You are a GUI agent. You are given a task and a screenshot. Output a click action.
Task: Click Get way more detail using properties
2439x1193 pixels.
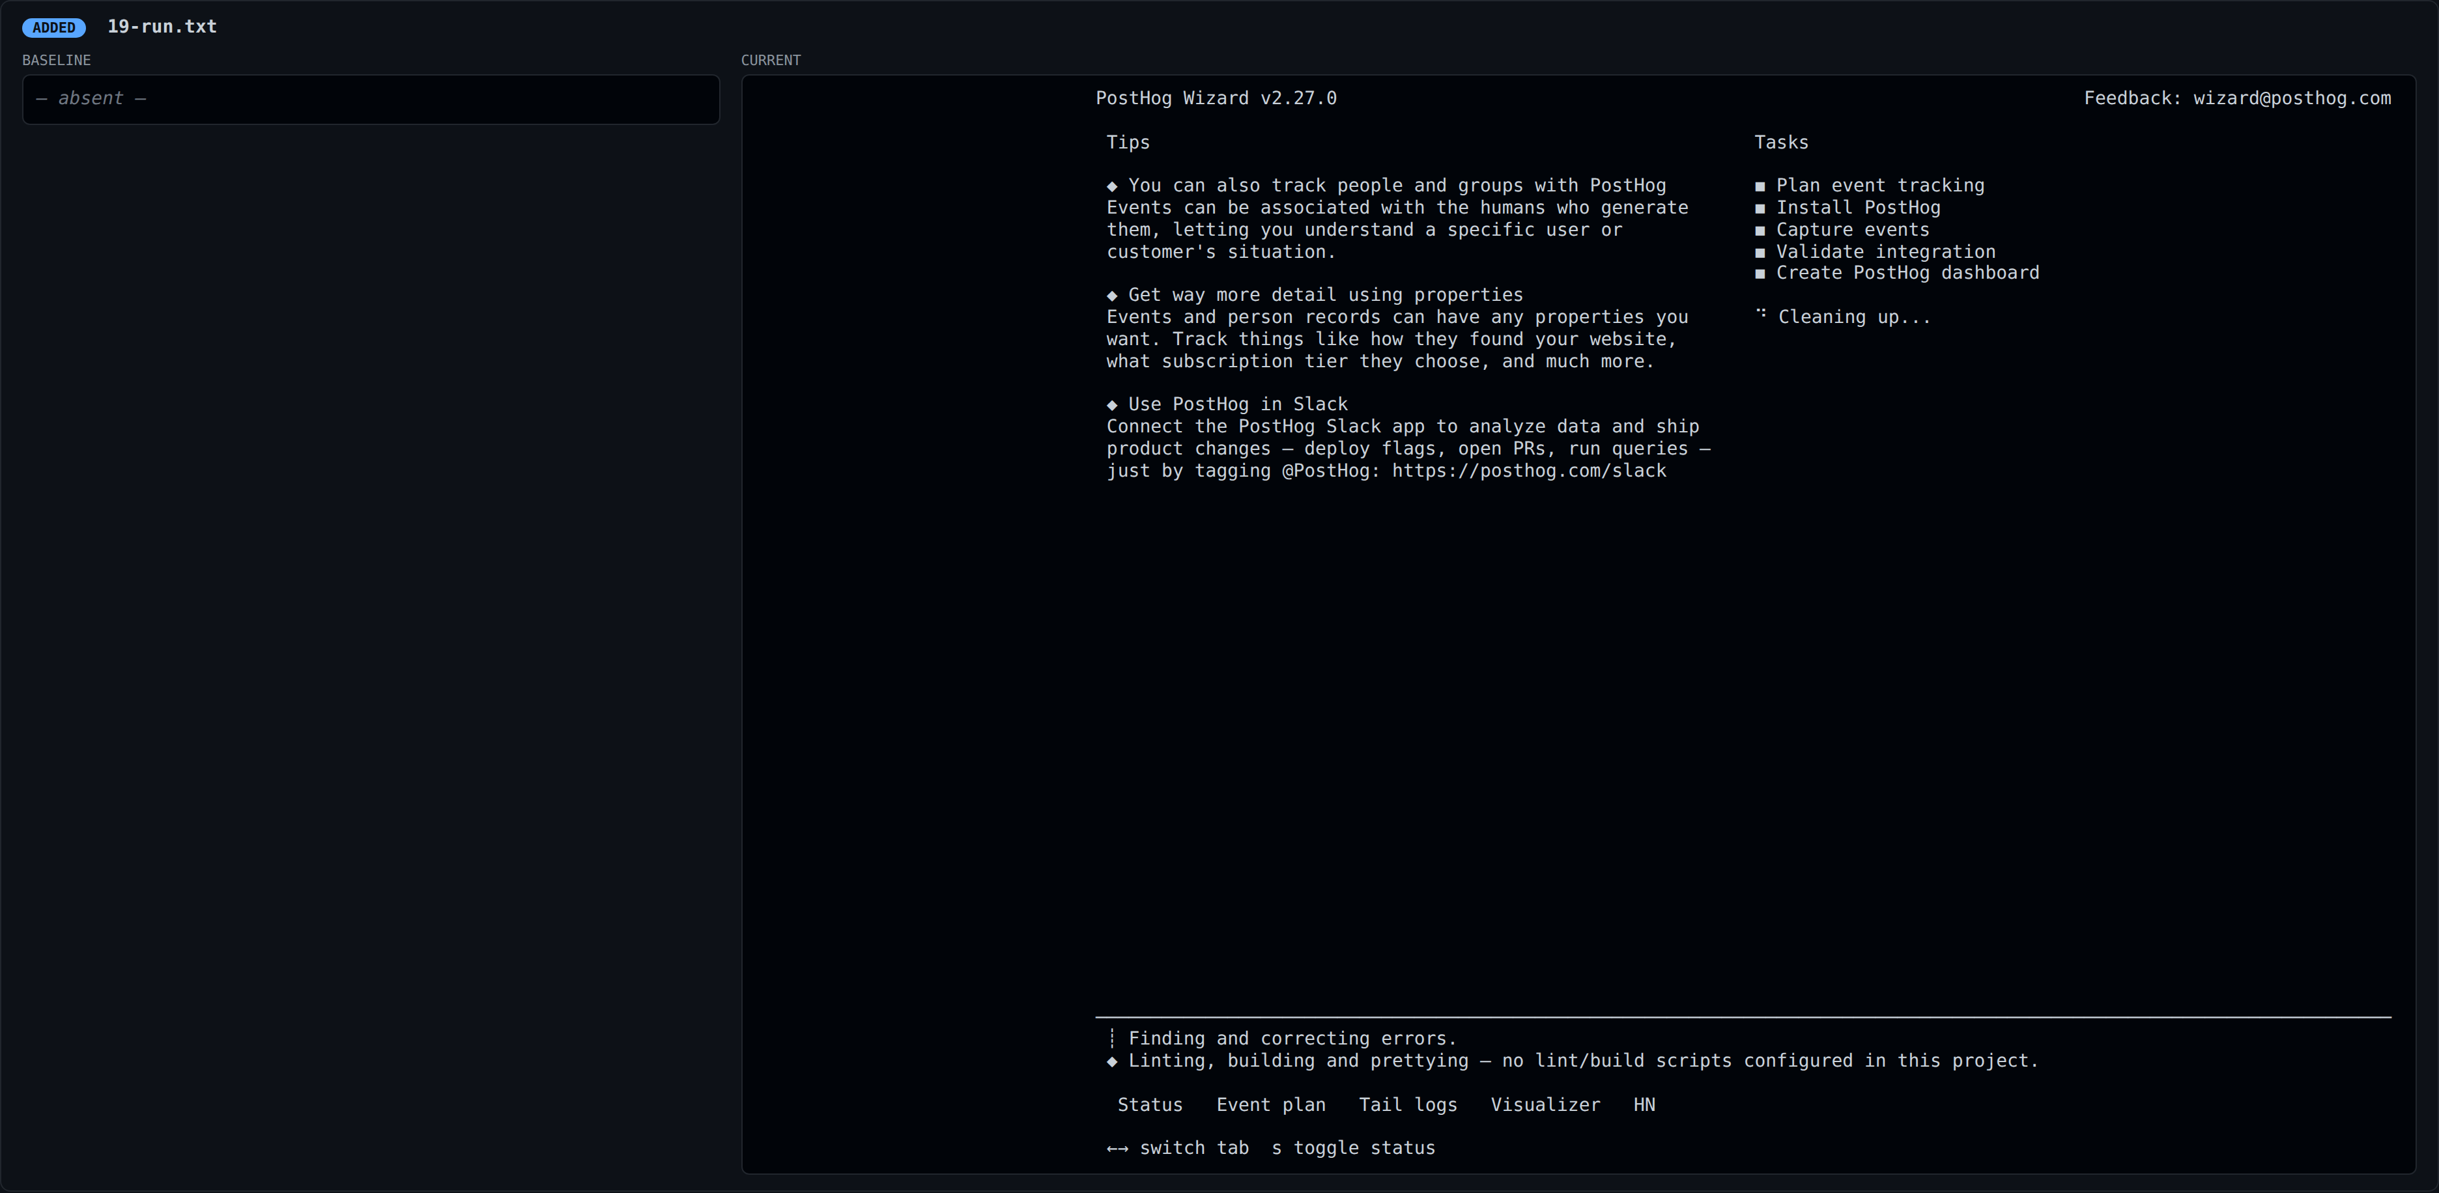click(x=1326, y=294)
